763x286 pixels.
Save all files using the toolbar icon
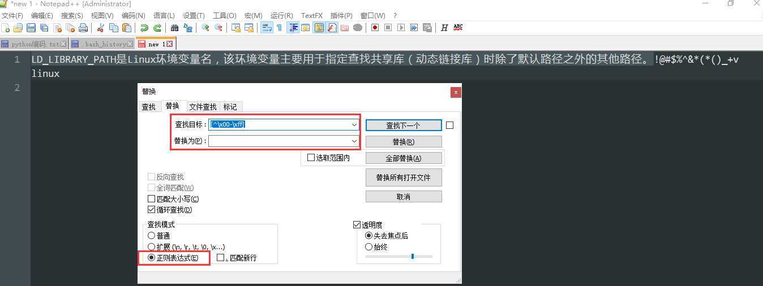pyautogui.click(x=44, y=27)
